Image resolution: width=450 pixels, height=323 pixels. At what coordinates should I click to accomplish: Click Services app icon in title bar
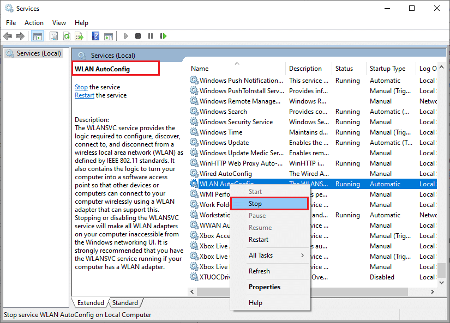click(9, 8)
